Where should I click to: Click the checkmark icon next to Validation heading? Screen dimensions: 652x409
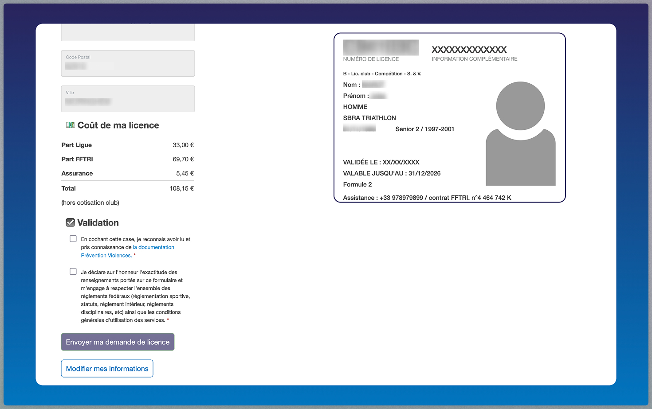pyautogui.click(x=70, y=222)
